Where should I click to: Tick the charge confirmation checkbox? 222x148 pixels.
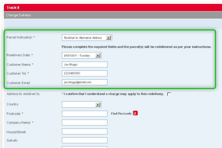pyautogui.click(x=169, y=94)
